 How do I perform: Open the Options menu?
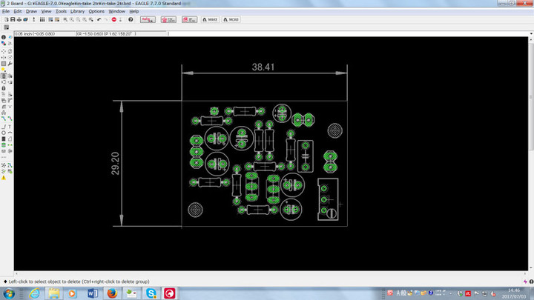96,12
